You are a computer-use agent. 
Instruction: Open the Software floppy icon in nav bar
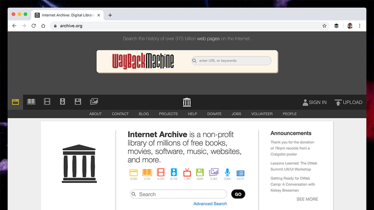tap(78, 102)
